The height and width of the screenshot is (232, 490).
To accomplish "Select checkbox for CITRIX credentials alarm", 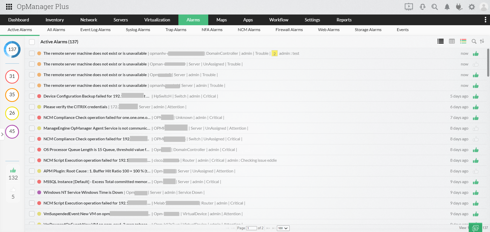I will click(32, 107).
